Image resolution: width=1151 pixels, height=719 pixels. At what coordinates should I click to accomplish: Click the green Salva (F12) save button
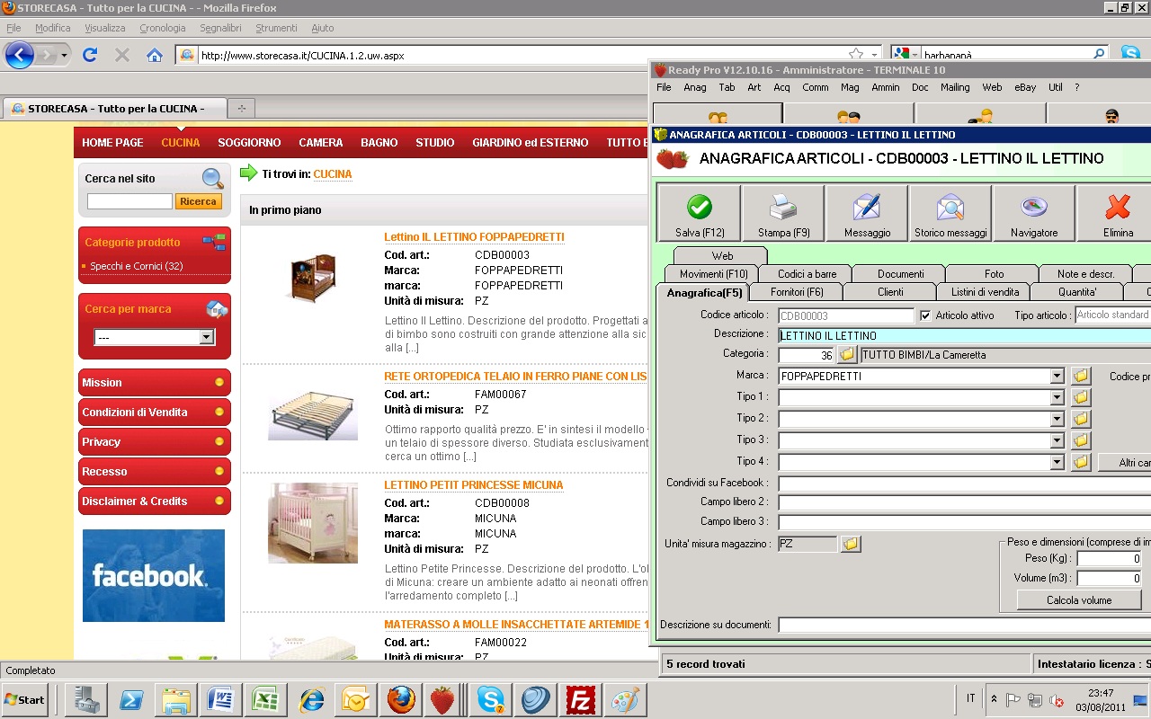pos(699,214)
